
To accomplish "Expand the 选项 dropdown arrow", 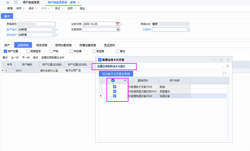I will pyautogui.click(x=75, y=9).
